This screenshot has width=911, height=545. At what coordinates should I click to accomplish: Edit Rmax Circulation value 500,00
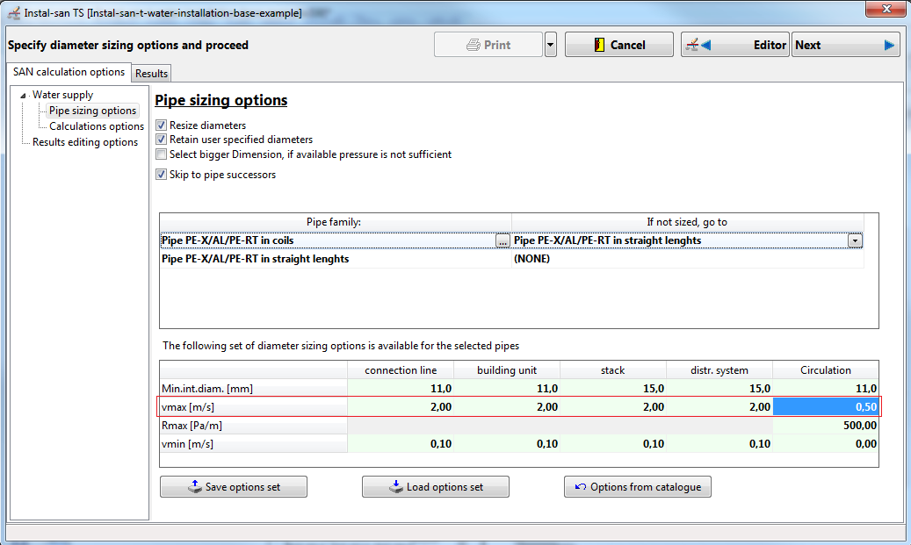[826, 426]
